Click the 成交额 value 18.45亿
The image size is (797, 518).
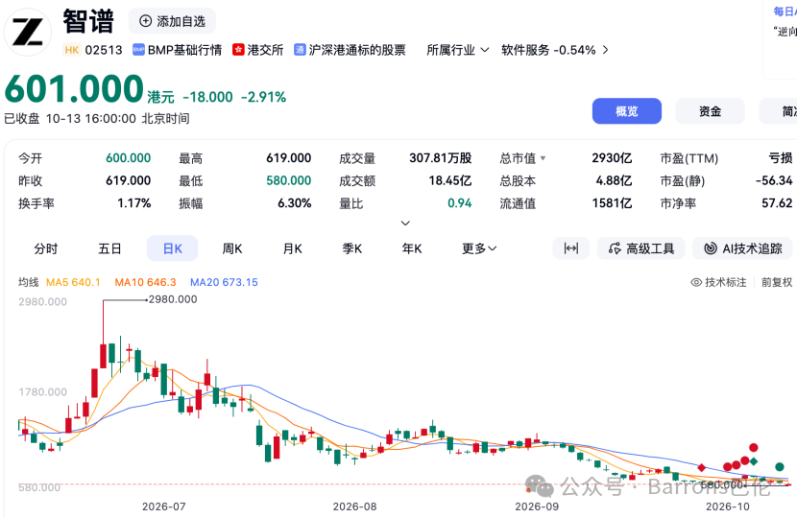point(449,180)
